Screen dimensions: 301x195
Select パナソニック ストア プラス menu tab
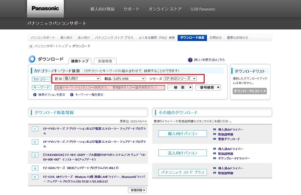tap(114, 38)
